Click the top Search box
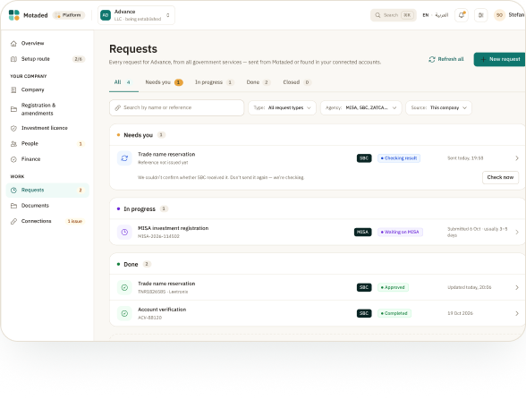 pos(394,15)
